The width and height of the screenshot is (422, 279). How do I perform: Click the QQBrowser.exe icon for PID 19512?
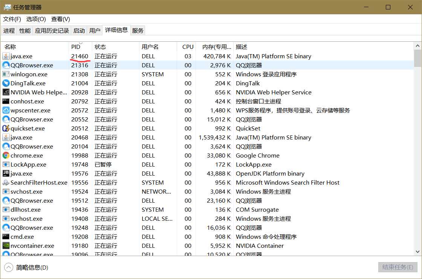[x=6, y=200]
